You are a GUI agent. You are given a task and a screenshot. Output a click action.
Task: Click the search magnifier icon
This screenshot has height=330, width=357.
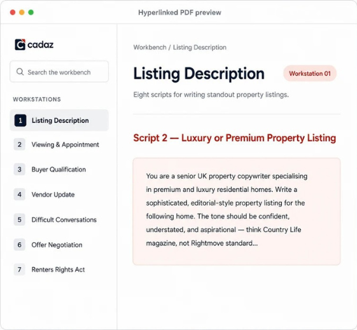point(20,72)
